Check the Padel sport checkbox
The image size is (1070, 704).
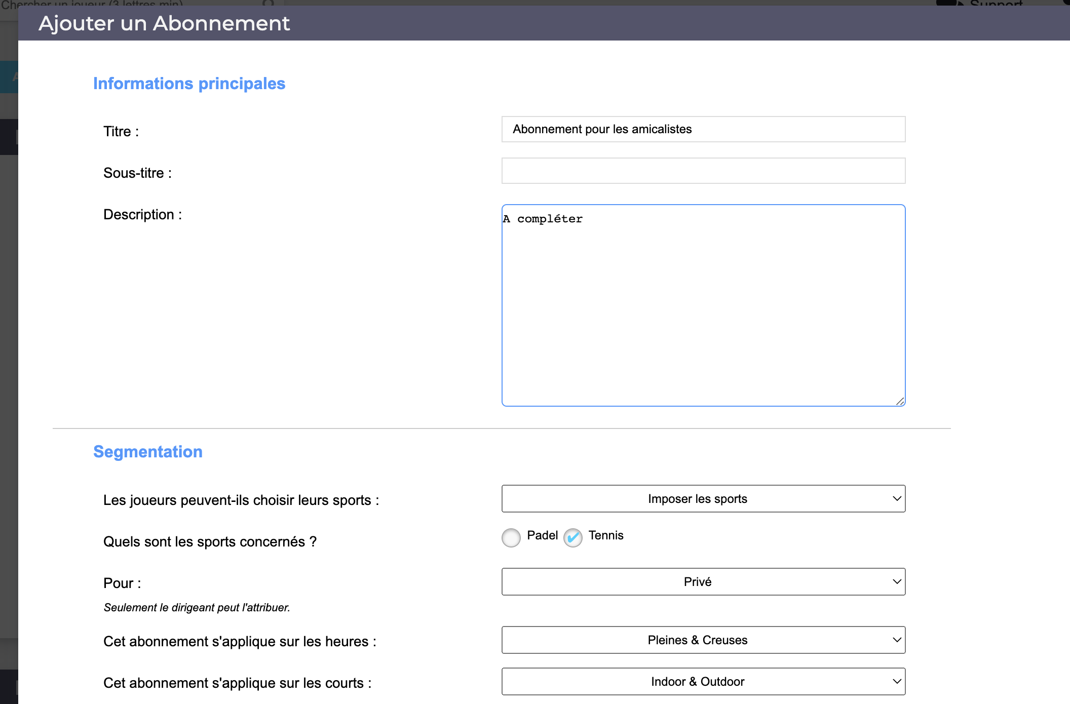point(511,537)
